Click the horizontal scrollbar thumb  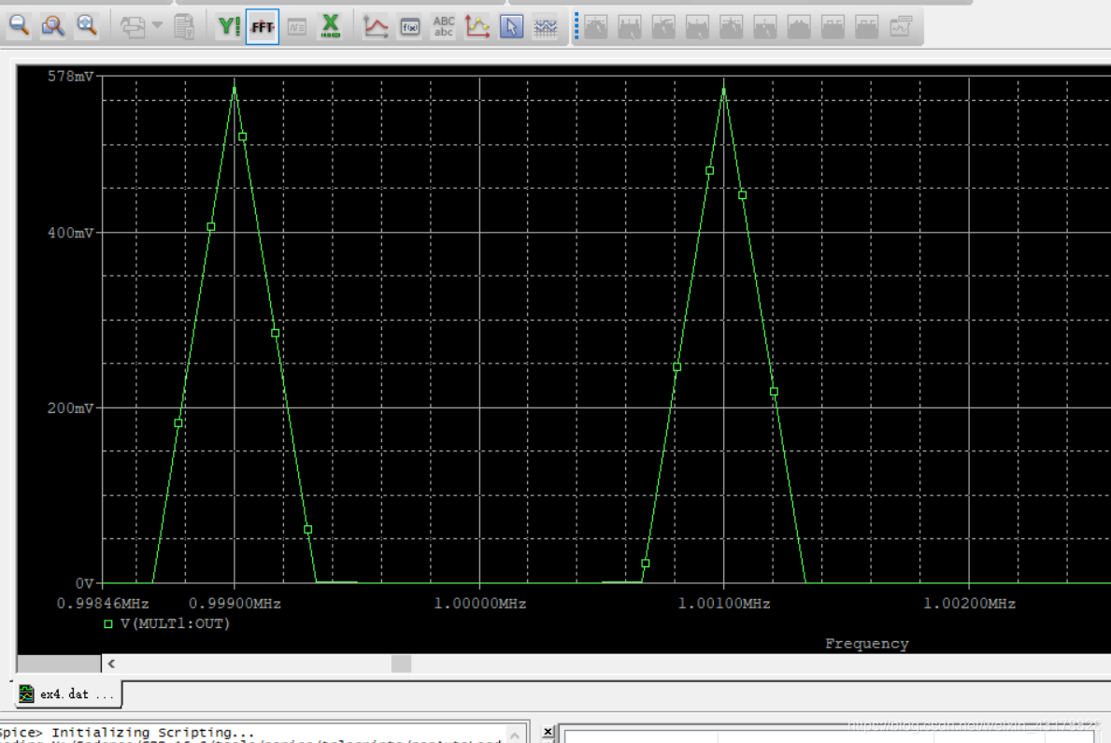(401, 664)
